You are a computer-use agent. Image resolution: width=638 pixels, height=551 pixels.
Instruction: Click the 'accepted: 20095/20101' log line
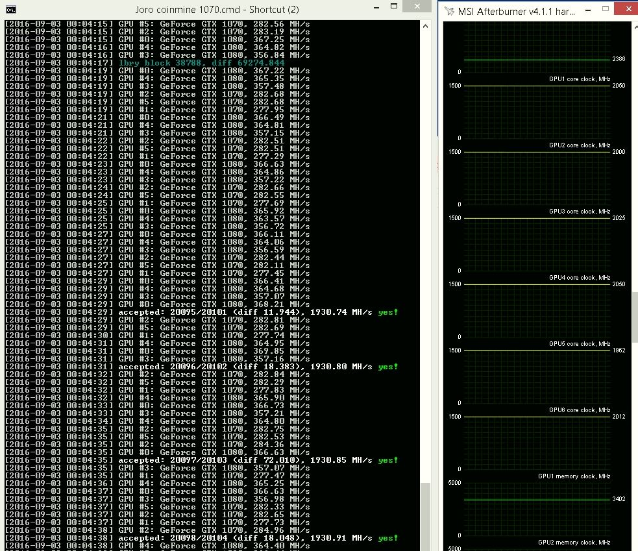point(201,312)
